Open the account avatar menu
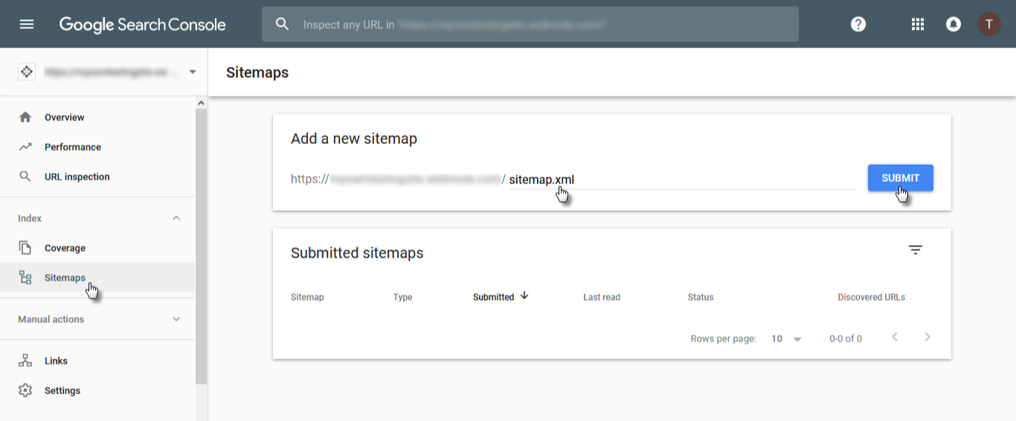 coord(988,25)
